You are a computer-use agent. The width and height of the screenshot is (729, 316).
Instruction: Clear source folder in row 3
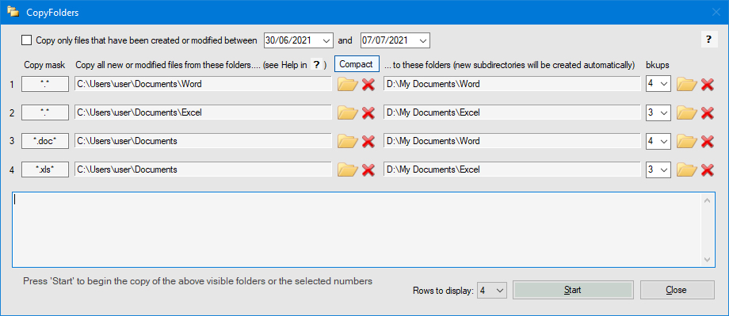click(368, 141)
